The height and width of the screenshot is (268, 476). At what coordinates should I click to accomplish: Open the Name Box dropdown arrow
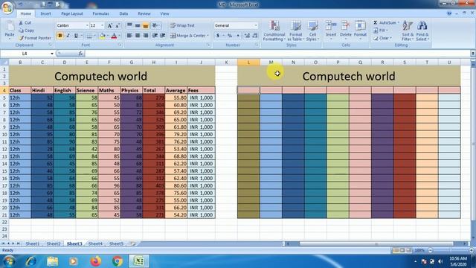coord(52,54)
